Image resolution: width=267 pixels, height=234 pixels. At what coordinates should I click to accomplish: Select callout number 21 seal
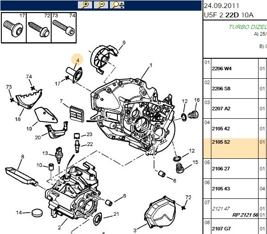[116, 214]
